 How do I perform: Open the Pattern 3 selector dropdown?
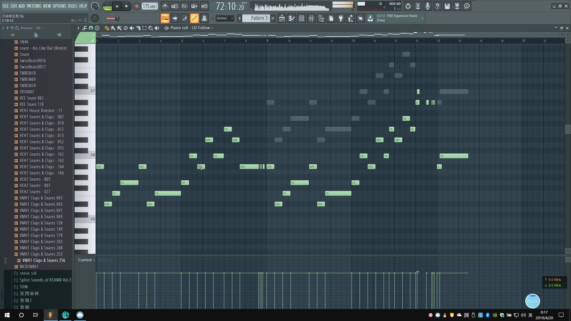[256, 18]
